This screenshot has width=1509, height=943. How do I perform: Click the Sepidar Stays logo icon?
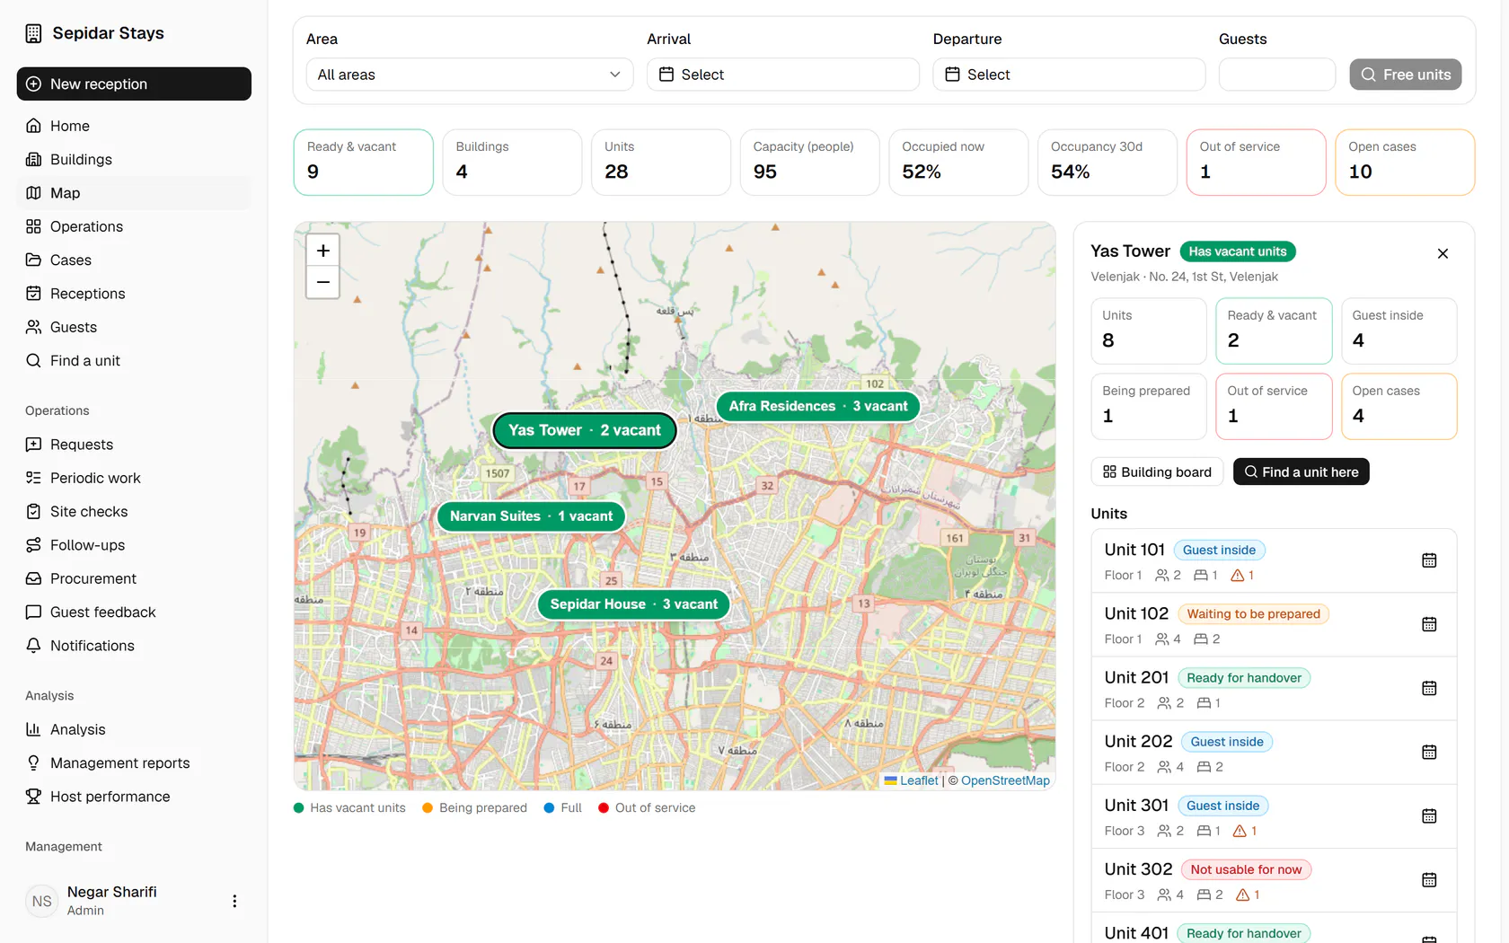33,33
